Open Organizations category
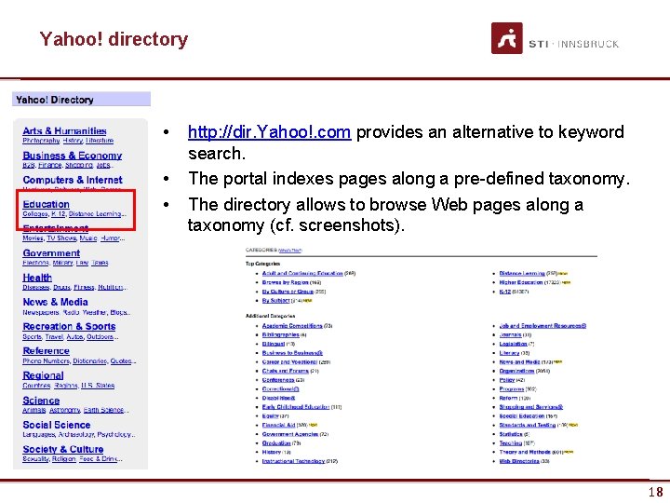The height and width of the screenshot is (503, 670). pos(516,371)
